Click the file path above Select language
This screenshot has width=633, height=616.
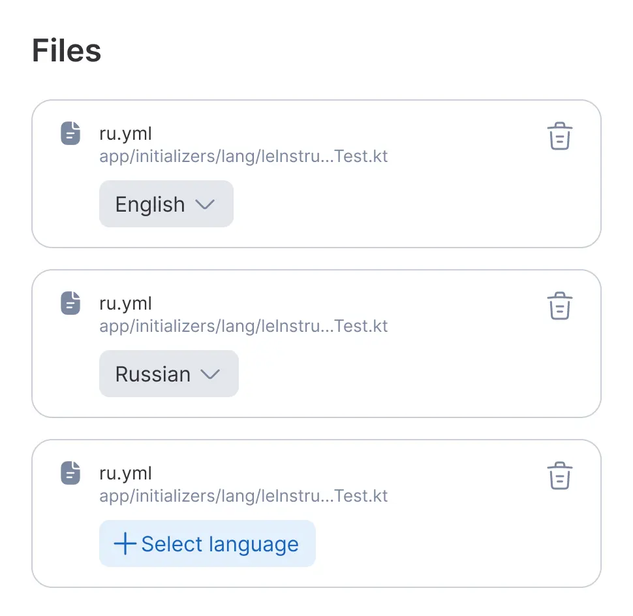coord(243,496)
